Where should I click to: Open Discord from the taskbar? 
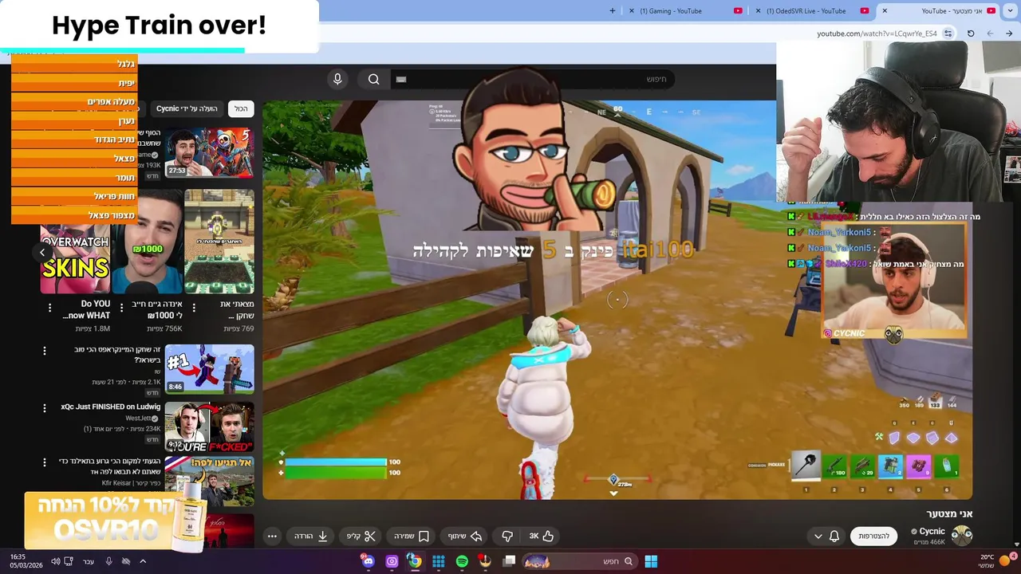coord(368,561)
